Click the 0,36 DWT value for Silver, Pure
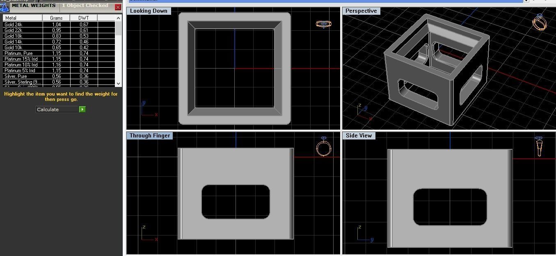The width and height of the screenshot is (556, 256). (84, 76)
